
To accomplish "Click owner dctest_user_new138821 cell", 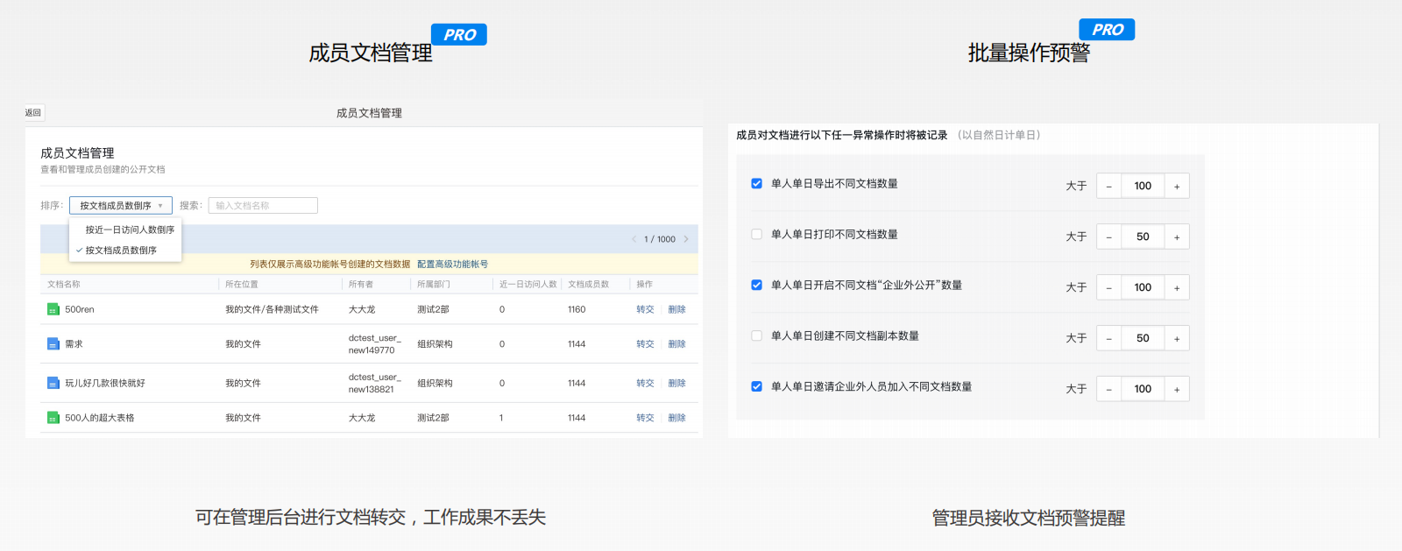I will click(374, 383).
